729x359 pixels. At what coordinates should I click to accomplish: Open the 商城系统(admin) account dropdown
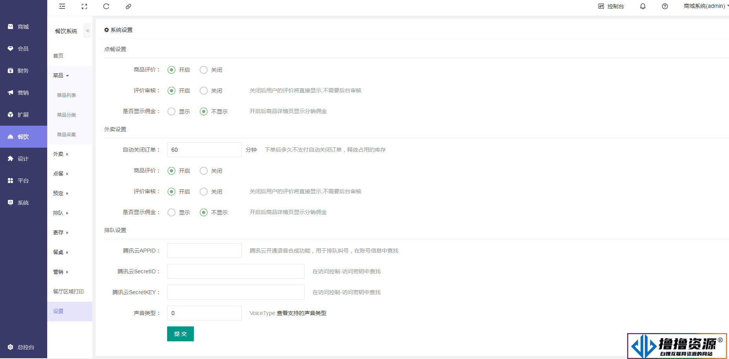[706, 6]
